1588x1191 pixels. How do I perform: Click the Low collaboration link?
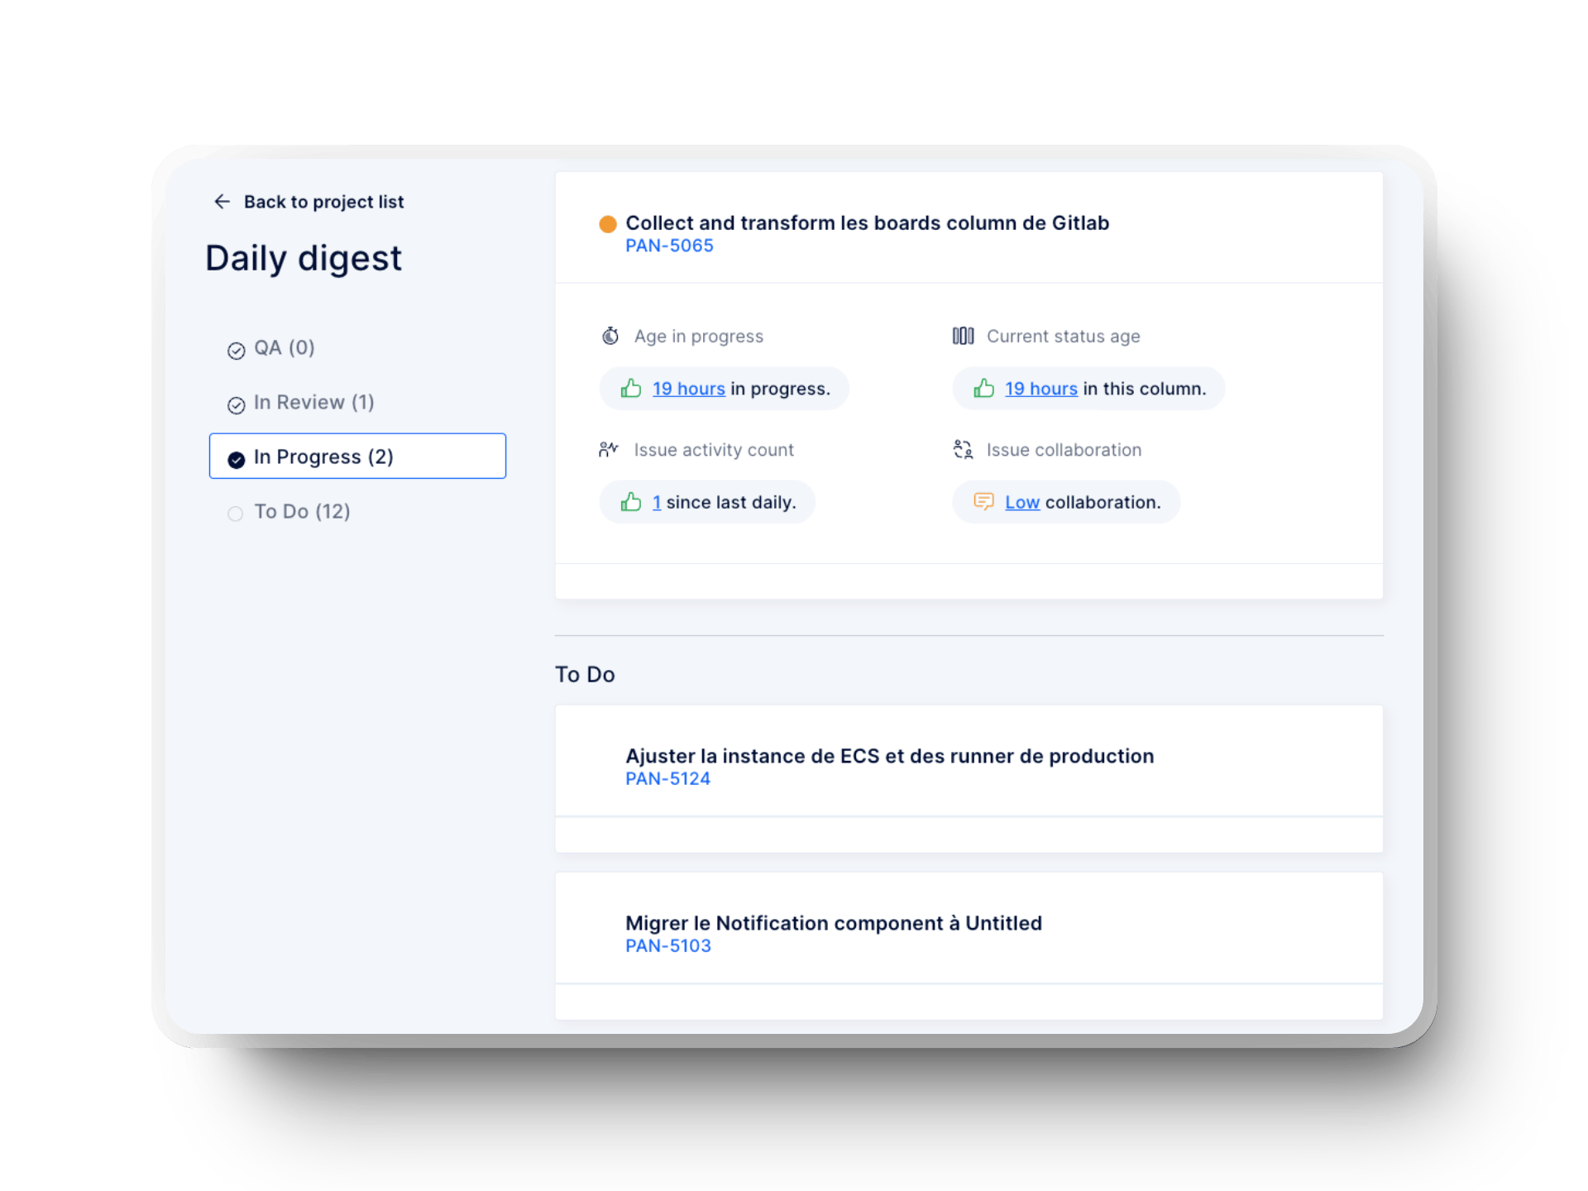pos(1022,502)
